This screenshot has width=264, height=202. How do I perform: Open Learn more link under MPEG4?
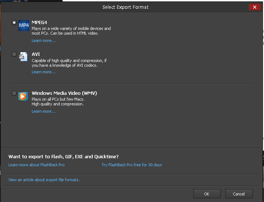point(44,40)
